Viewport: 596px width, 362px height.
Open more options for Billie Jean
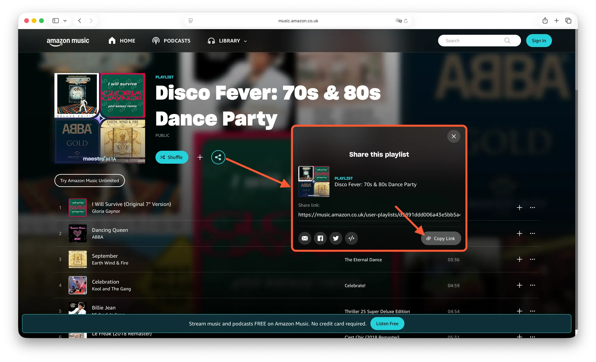pyautogui.click(x=533, y=311)
